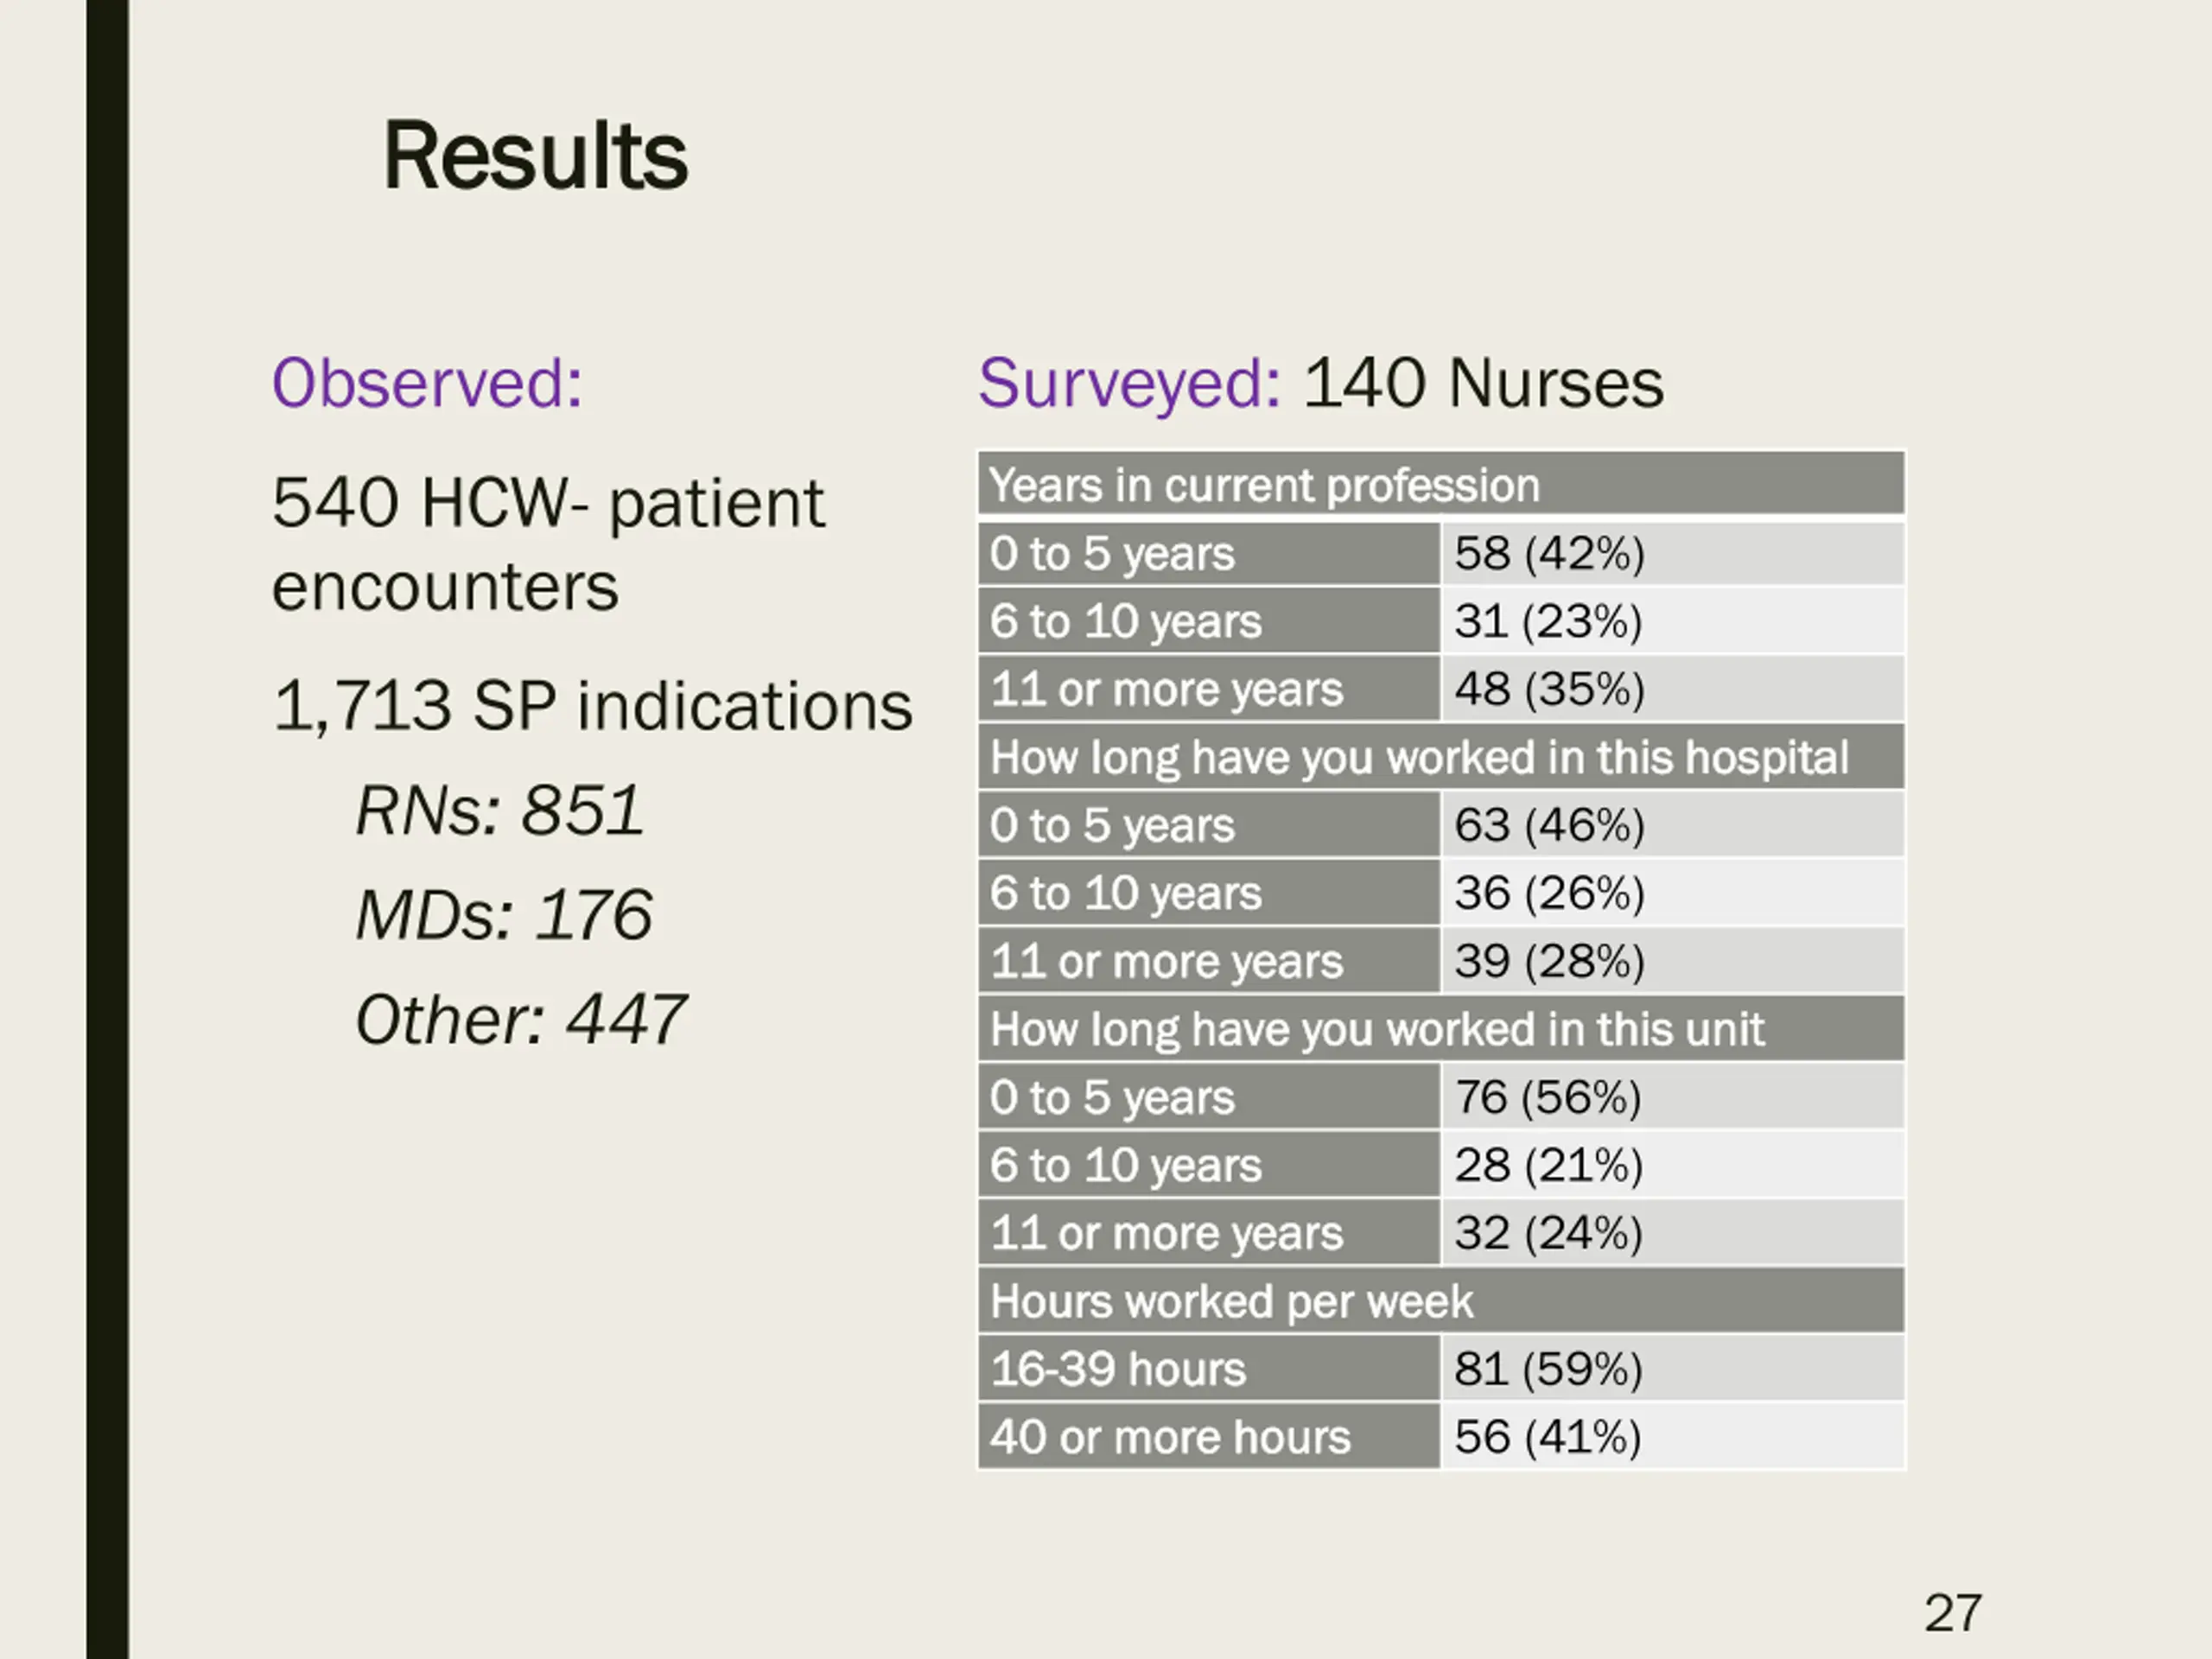This screenshot has height=1659, width=2212.
Task: Click the 1,713 SP indications line
Action: click(592, 706)
